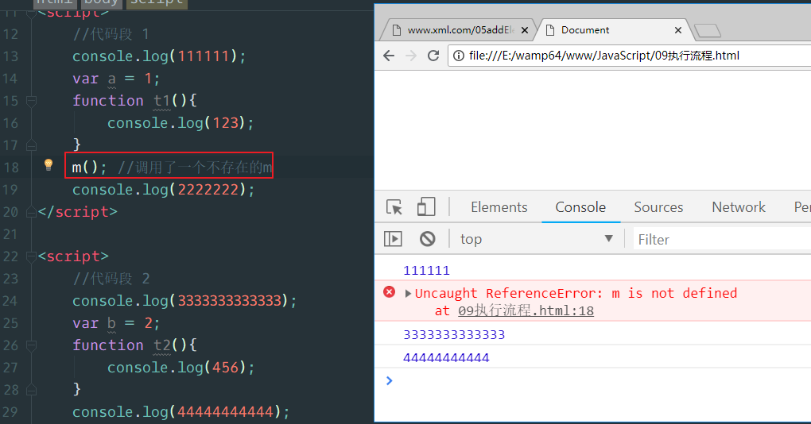Click the 111111 console output
The width and height of the screenshot is (811, 424).
[426, 271]
